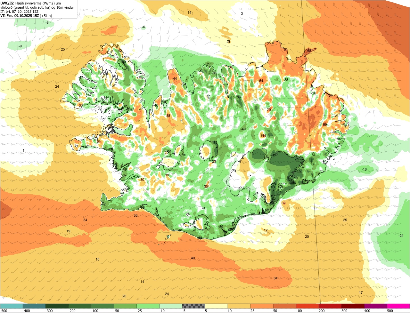Select the dark green -200 to -100 swatch
This screenshot has width=410, height=313.
point(79,306)
